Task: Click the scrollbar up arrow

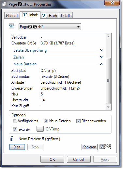Action: coord(108,36)
